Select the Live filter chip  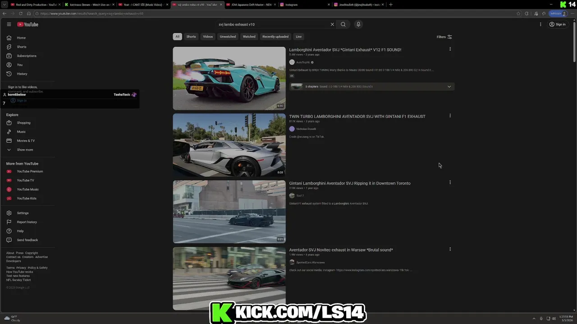click(x=298, y=36)
